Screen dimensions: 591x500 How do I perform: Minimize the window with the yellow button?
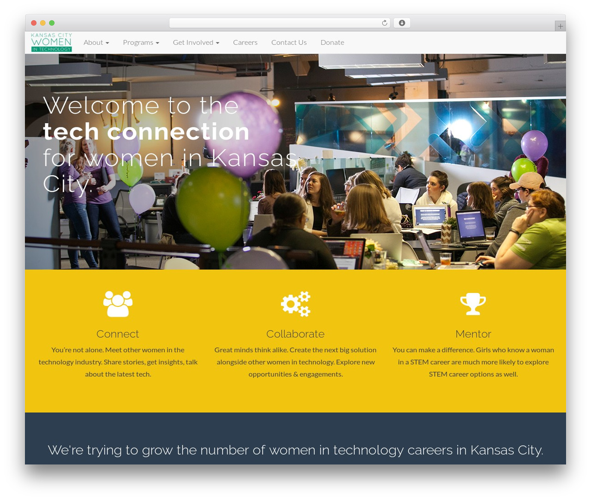point(43,23)
